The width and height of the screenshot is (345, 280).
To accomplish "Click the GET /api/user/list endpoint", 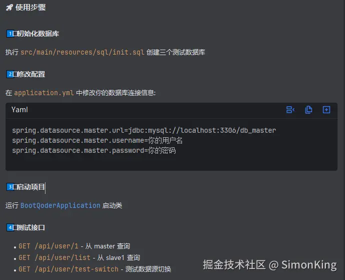I will point(54,257).
